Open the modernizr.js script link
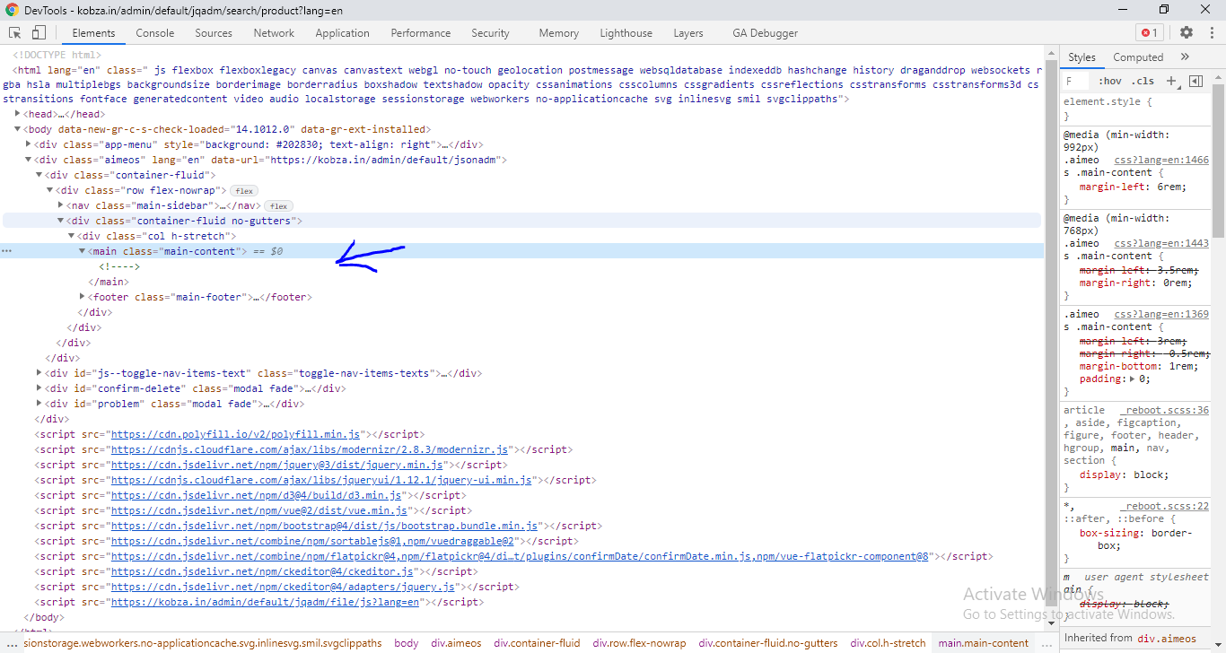 click(x=310, y=449)
